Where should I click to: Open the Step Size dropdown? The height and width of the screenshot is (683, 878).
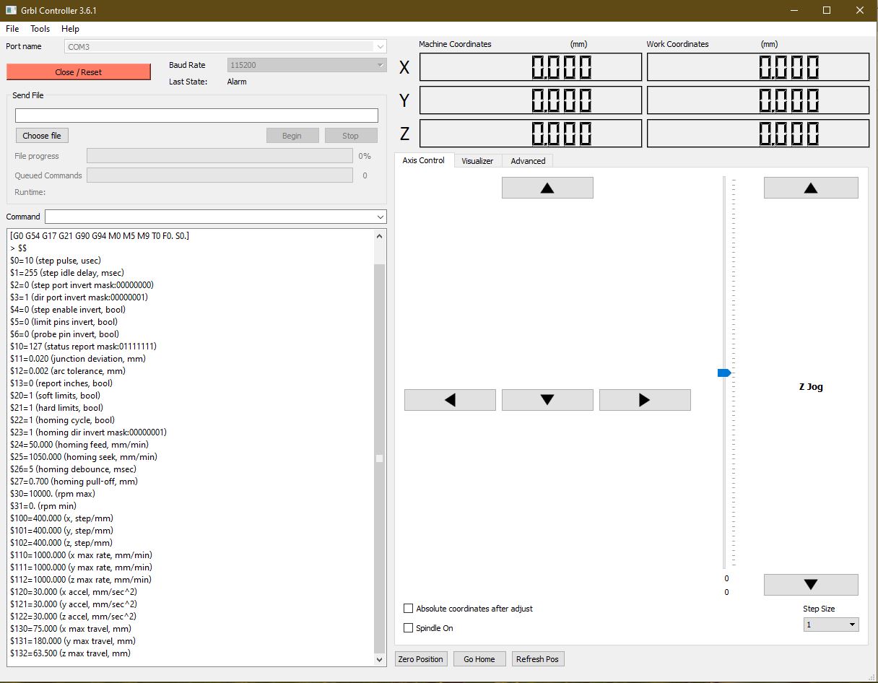(831, 625)
